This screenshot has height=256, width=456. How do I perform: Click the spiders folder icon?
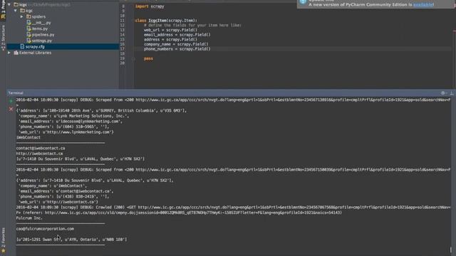(x=28, y=16)
